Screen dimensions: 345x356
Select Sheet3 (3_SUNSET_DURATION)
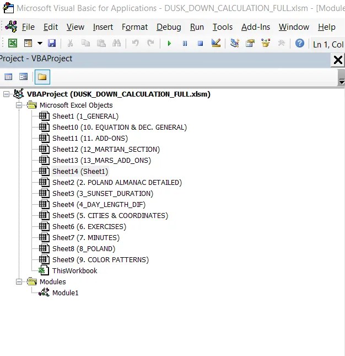click(103, 194)
